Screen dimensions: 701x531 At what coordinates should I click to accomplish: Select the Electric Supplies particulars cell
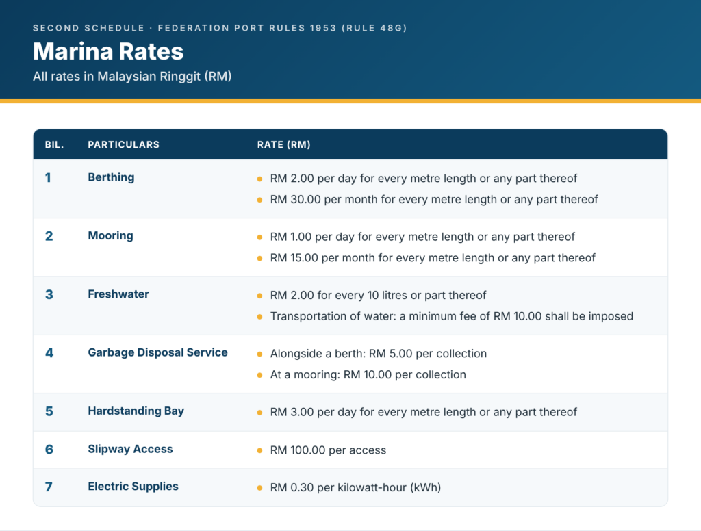[133, 487]
